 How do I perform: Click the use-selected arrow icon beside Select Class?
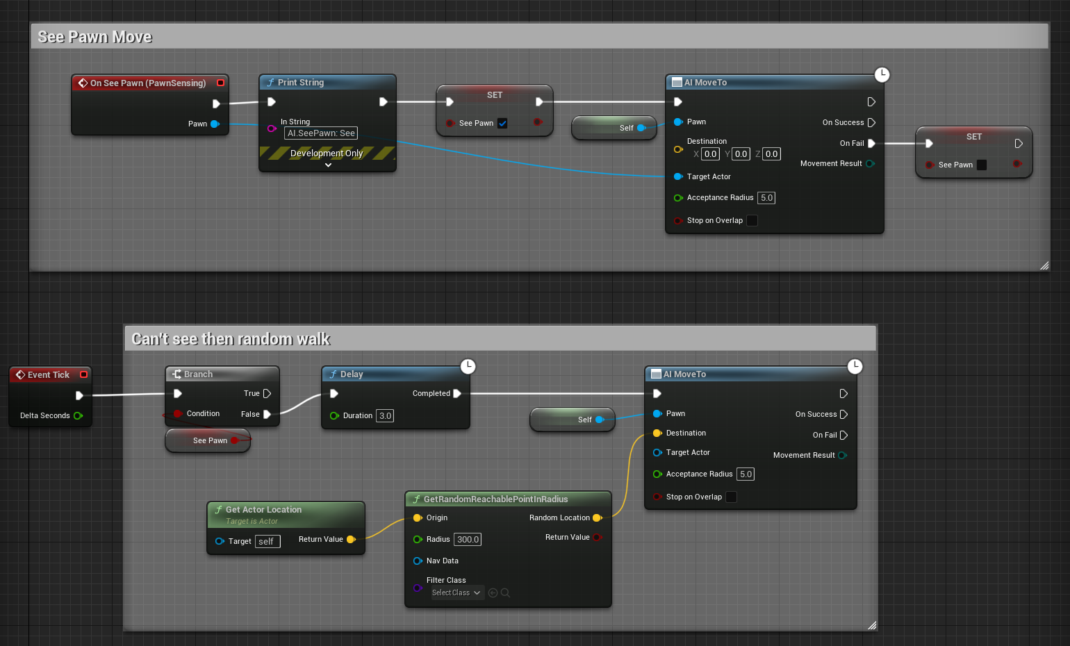click(x=493, y=593)
